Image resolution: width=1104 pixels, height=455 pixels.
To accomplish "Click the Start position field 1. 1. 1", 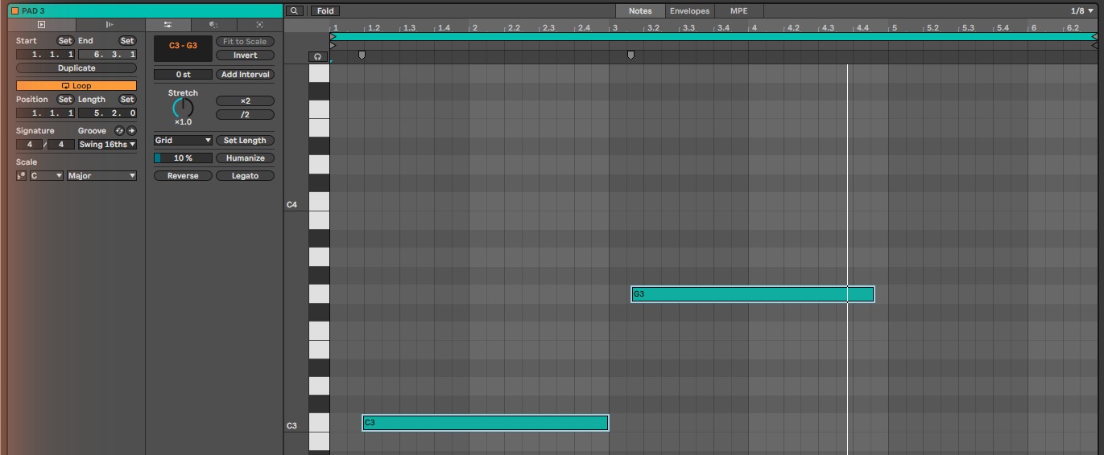I will pos(45,55).
